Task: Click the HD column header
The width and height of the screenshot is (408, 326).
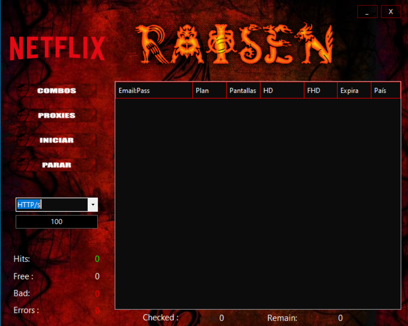Action: coord(282,91)
